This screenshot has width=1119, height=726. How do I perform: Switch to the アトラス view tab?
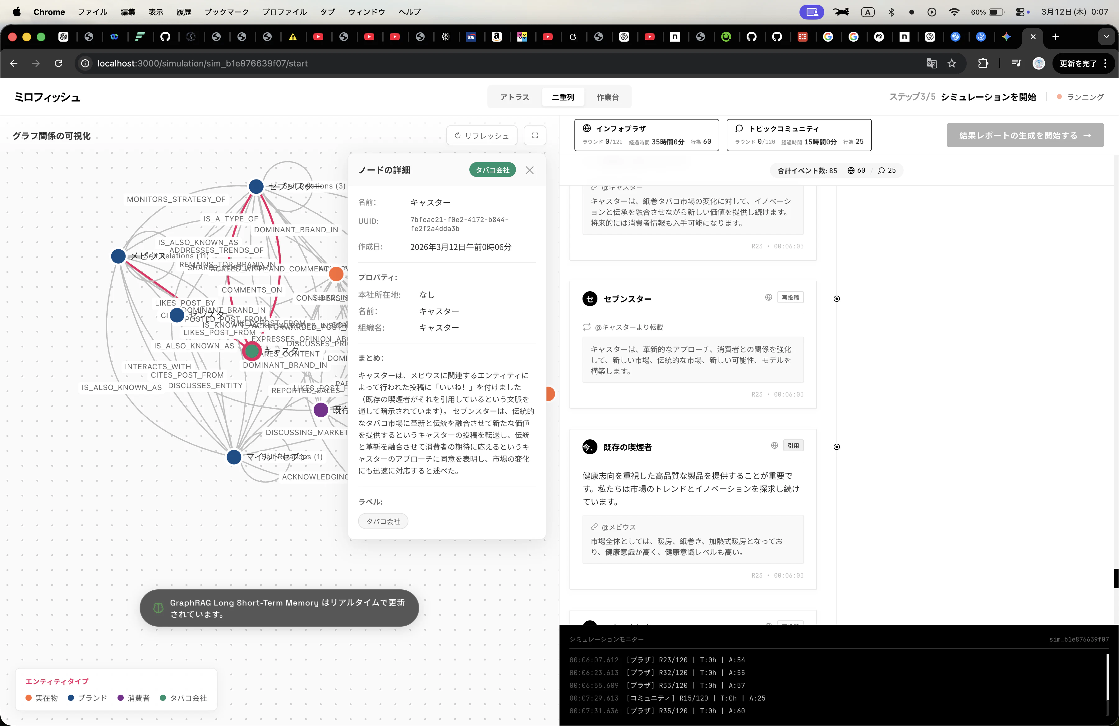tap(514, 97)
